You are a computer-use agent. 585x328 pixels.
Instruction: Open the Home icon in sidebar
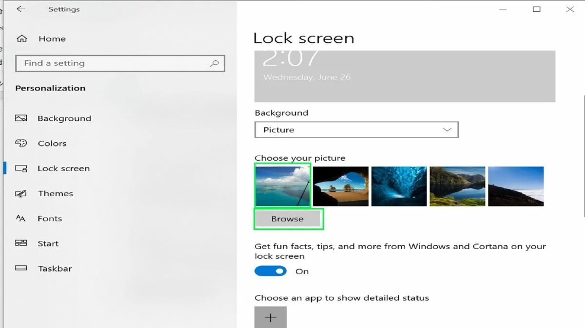coord(21,39)
